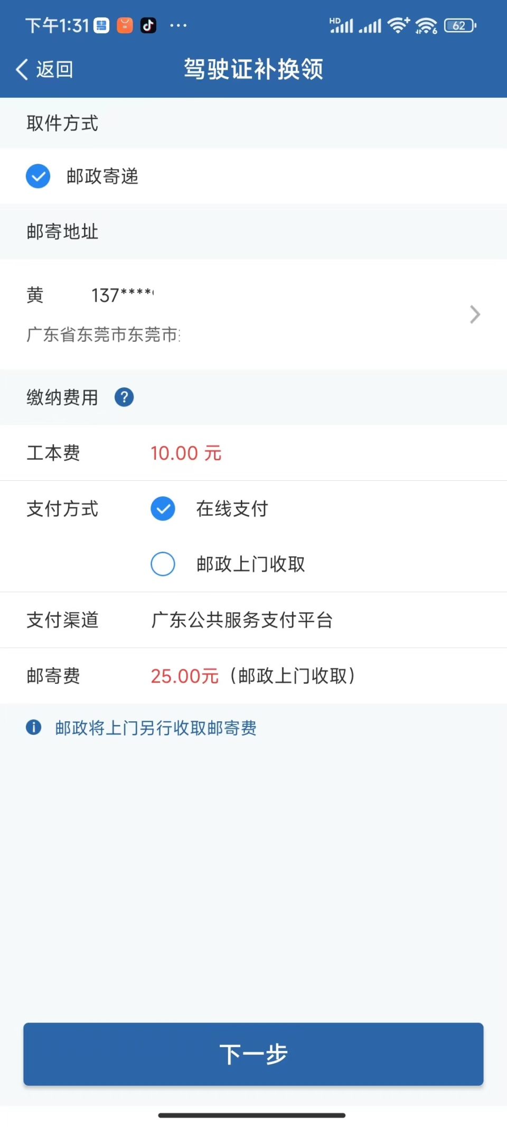The image size is (507, 1127).
Task: Tap the Wi-Fi status icon
Action: [x=398, y=25]
